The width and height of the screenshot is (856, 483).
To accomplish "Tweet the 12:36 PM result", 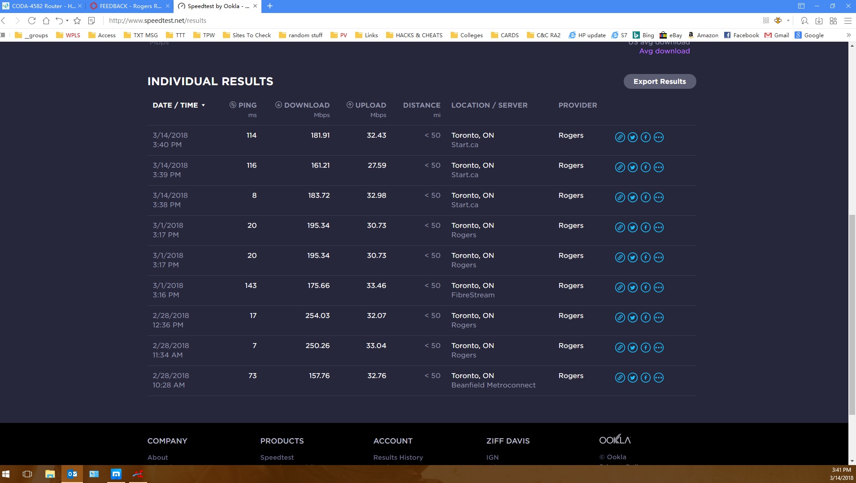I will (x=633, y=318).
